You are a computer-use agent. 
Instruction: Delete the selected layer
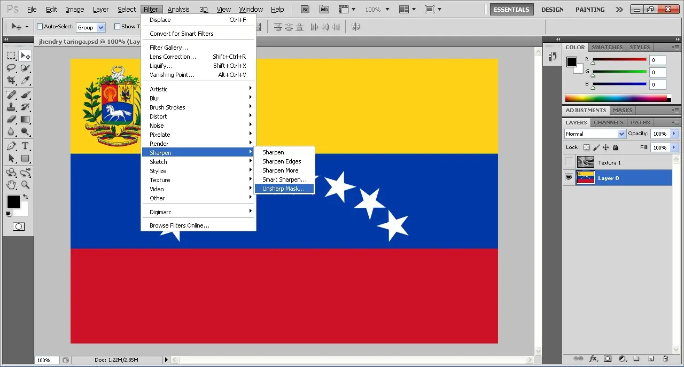click(x=665, y=358)
